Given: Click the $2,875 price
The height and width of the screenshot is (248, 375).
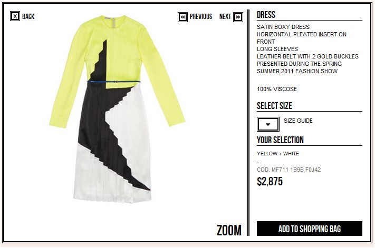Looking at the screenshot, I should pyautogui.click(x=270, y=182).
